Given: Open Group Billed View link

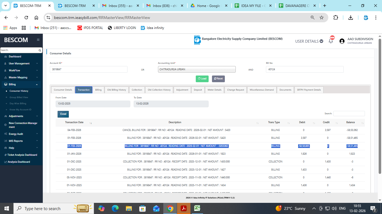Looking at the screenshot, I should click(x=19, y=97).
